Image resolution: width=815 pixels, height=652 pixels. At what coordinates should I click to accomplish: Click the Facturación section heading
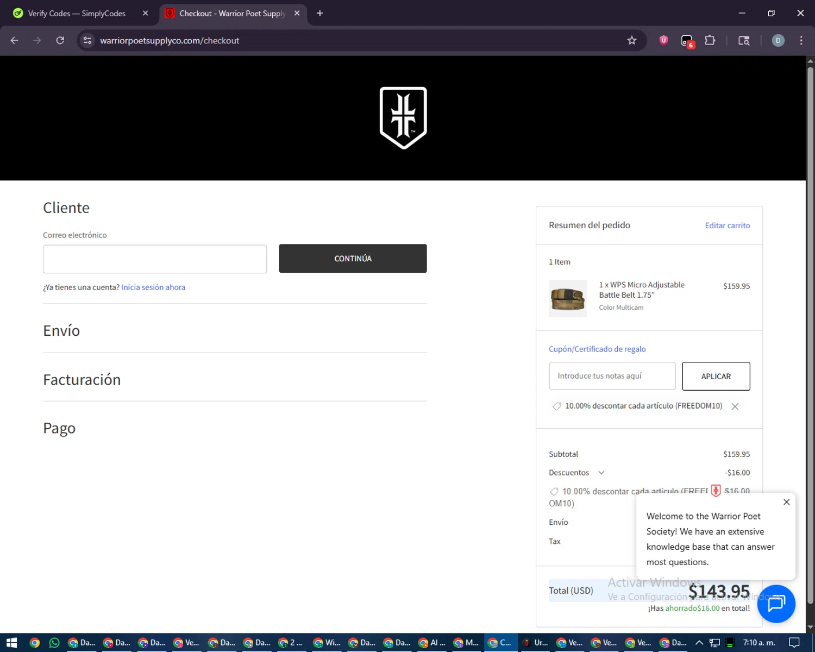(82, 379)
